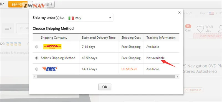Select Seller's Shipping Method radio button
Viewport: 222px width, 102px height.
(x=37, y=58)
